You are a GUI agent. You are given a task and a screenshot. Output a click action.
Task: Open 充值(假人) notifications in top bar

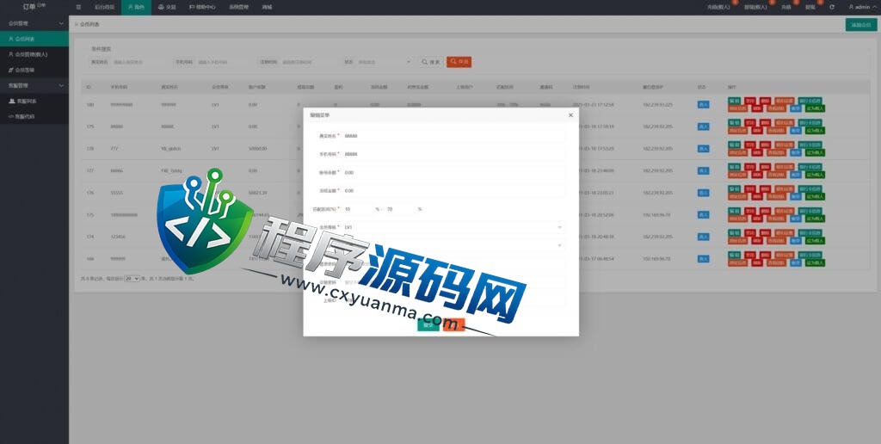click(719, 7)
